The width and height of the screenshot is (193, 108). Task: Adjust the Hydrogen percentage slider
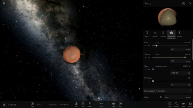(x=170, y=81)
